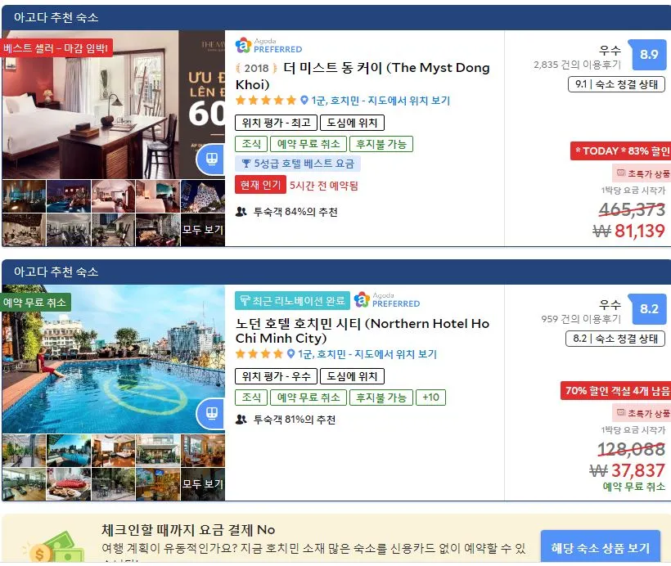Open 모두 보기 gallery for The Myst Dong Khoi
The height and width of the screenshot is (566, 671).
(x=203, y=230)
